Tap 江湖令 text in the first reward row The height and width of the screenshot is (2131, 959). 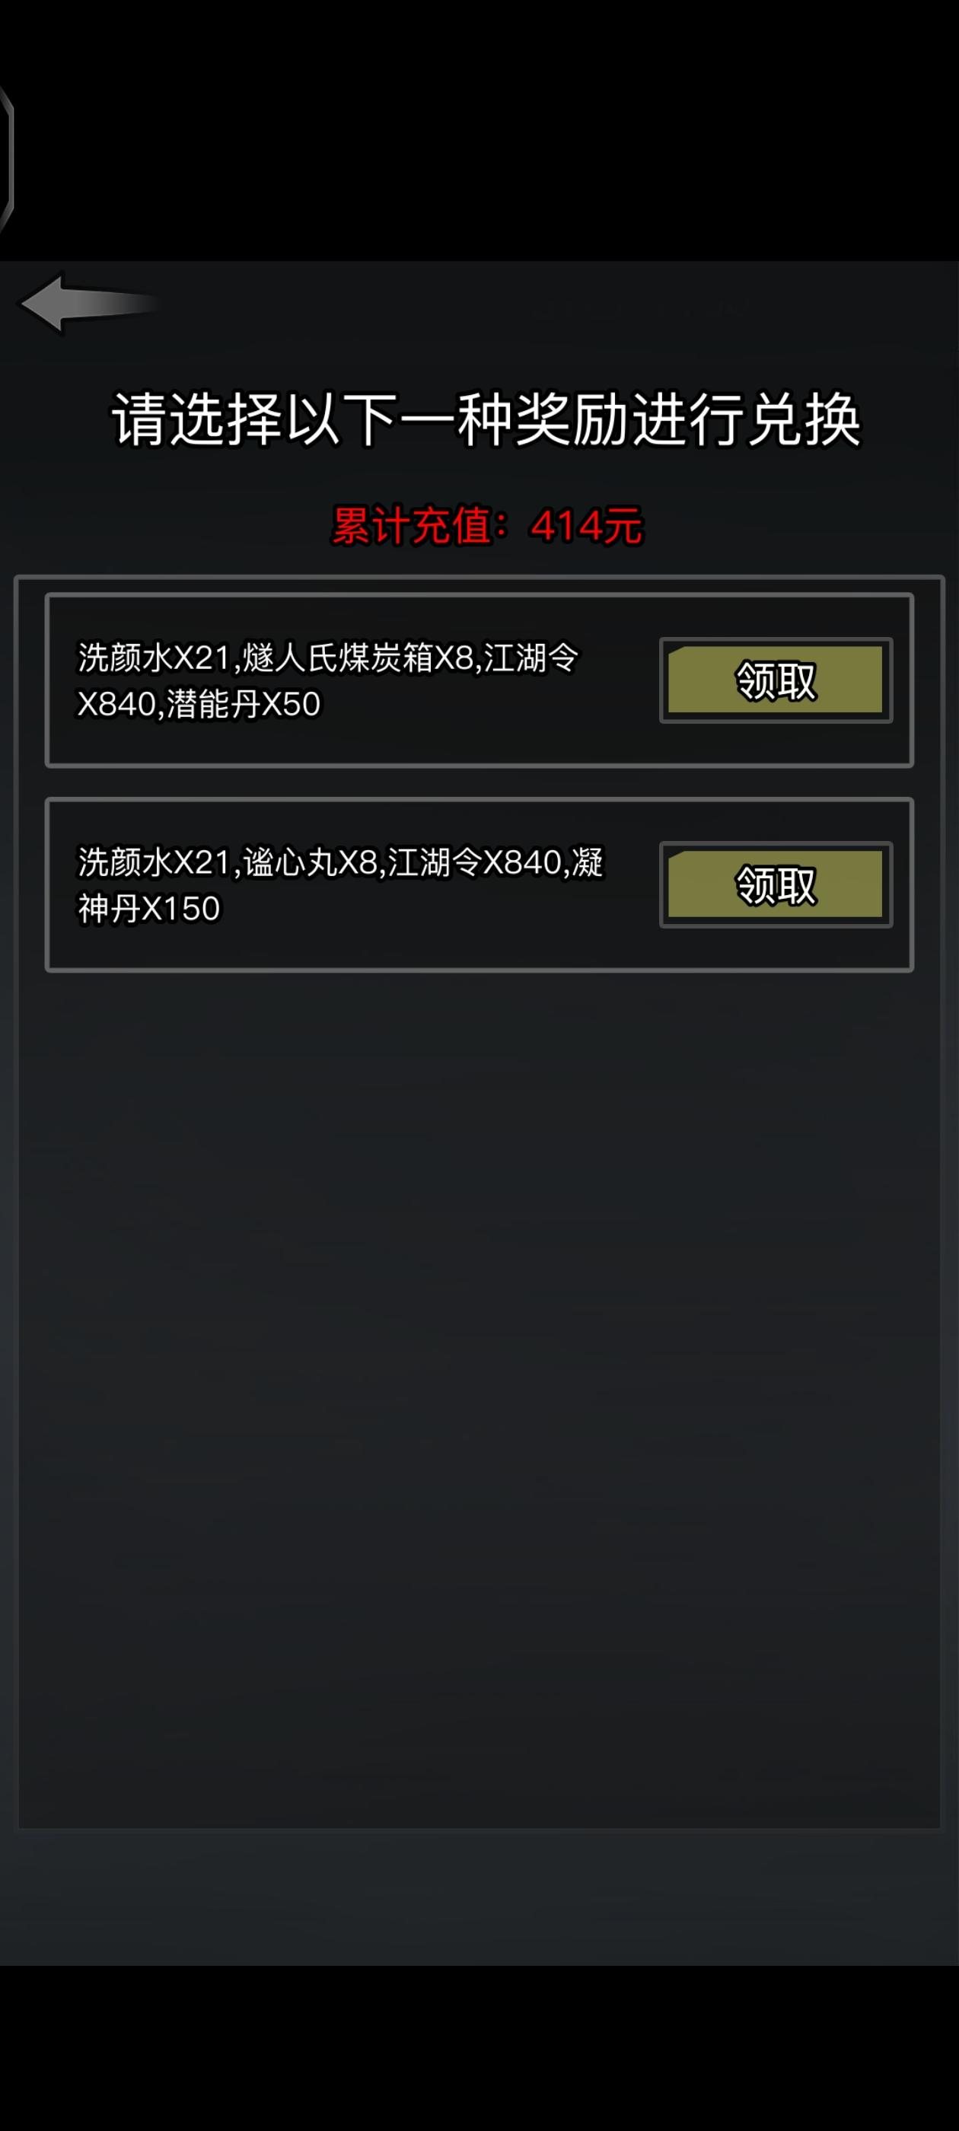coord(531,658)
